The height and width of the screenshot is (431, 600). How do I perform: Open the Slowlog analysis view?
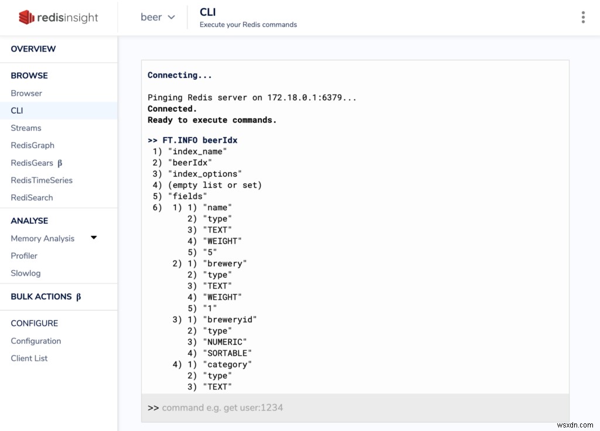pos(25,273)
